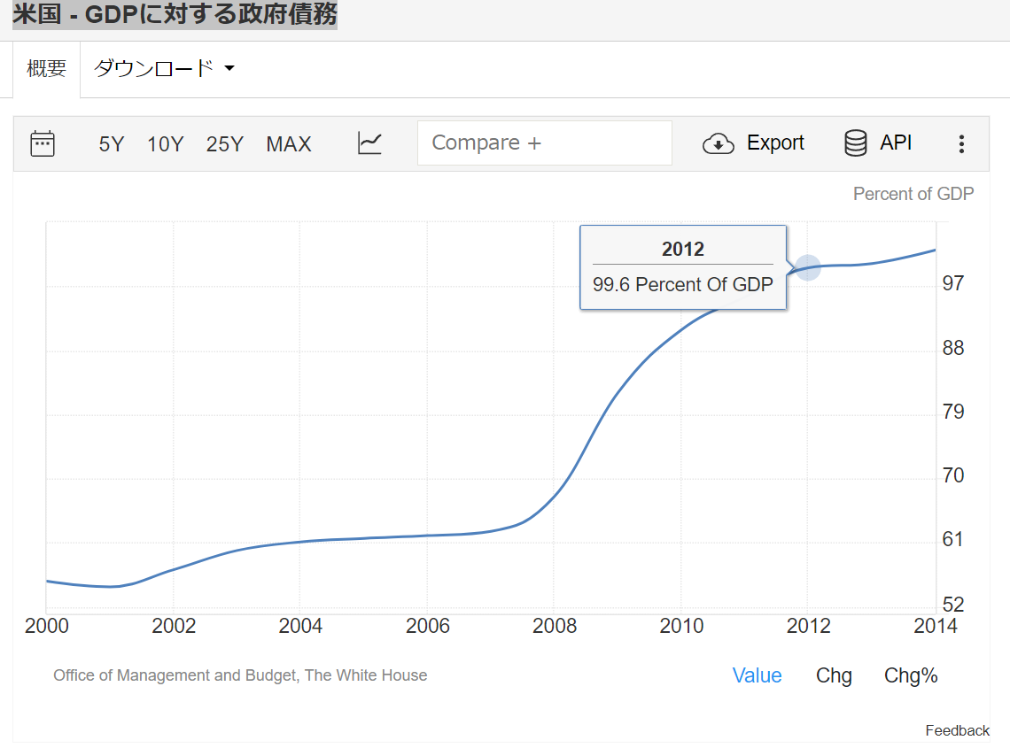Screen dimensions: 1010x748
Task: Select the 5Y time range
Action: click(112, 144)
